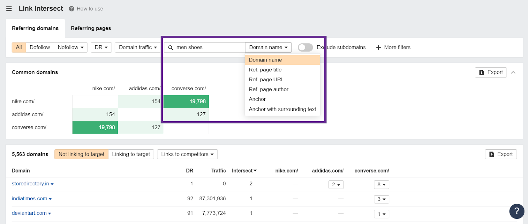
Task: Export the 5,563 domains list
Action: [x=501, y=154]
